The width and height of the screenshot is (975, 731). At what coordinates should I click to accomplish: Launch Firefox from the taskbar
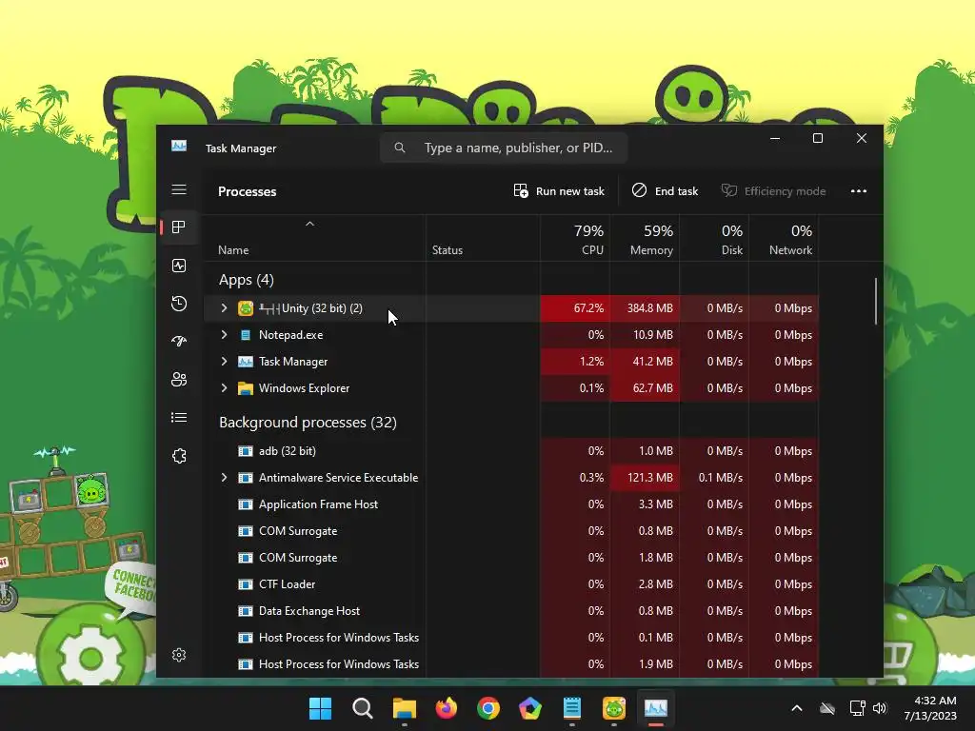pyautogui.click(x=447, y=708)
